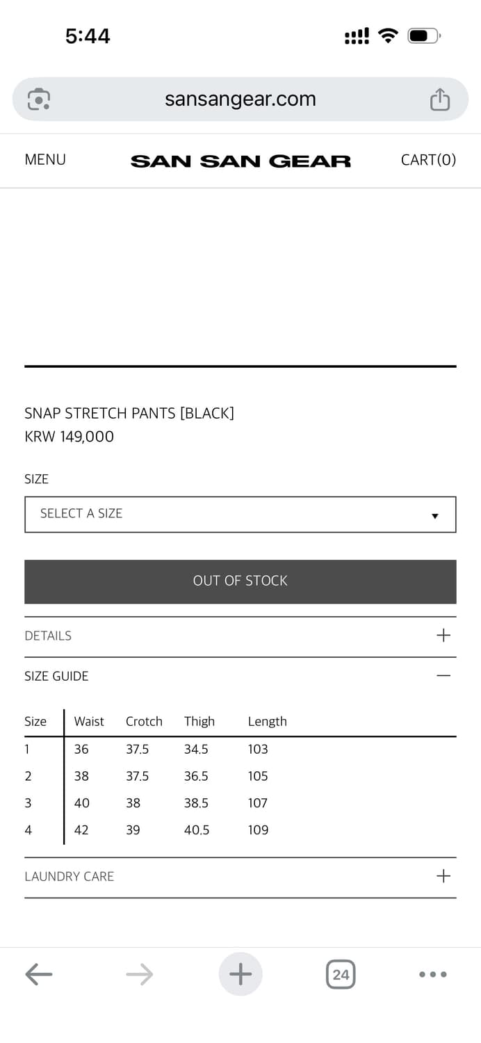Tap the share icon in address bar
Image resolution: width=481 pixels, height=1043 pixels.
[439, 99]
